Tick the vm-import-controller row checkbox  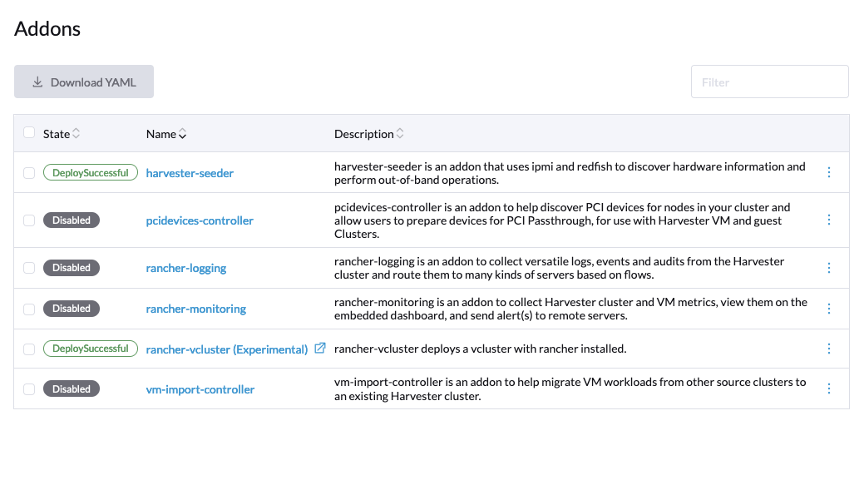pyautogui.click(x=29, y=388)
